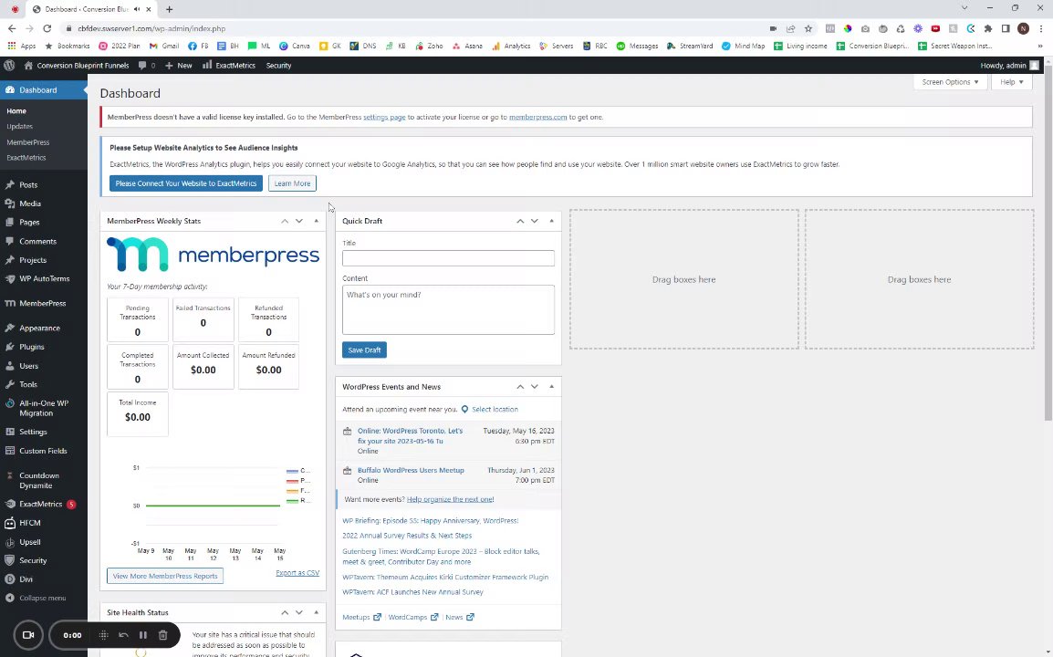Viewport: 1053px width, 657px height.
Task: Click the recorder camera icon
Action: [x=28, y=635]
